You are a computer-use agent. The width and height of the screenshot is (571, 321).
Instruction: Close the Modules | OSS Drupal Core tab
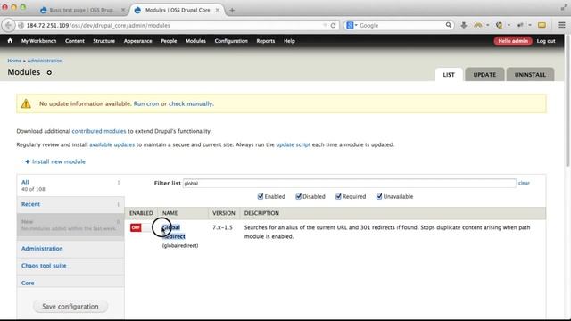[x=218, y=10]
